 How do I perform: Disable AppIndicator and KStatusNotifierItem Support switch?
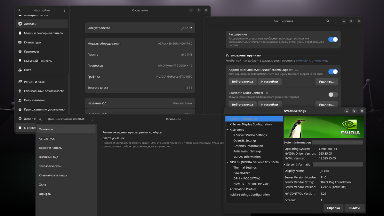click(333, 72)
